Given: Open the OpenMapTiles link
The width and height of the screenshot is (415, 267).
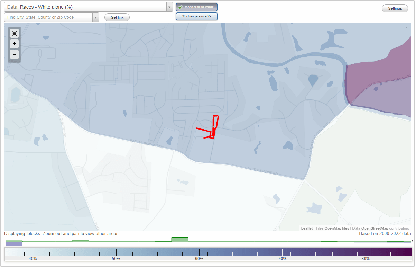Looking at the screenshot, I should (x=336, y=228).
